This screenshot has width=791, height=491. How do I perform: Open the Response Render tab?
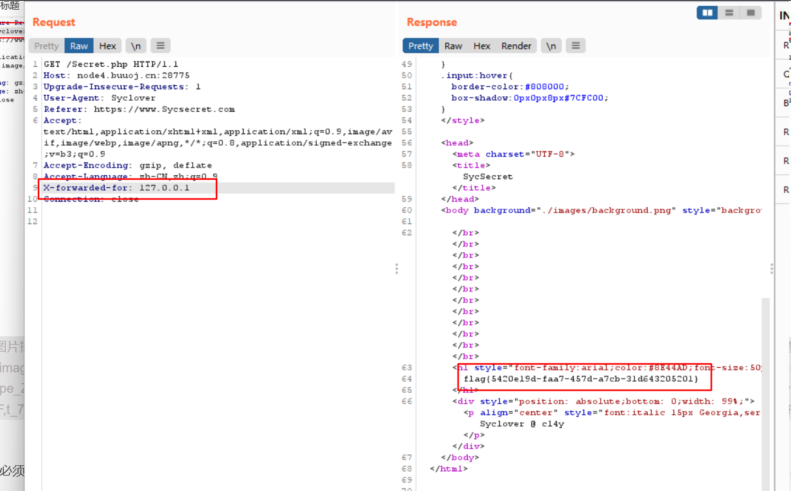(517, 46)
